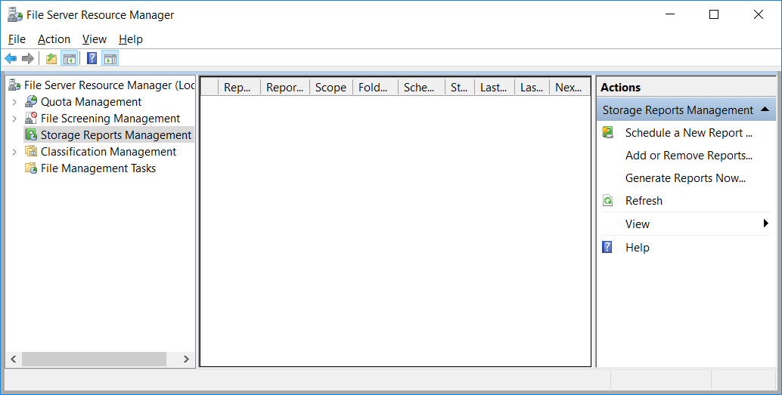Open the Action menu
This screenshot has width=782, height=395.
click(x=54, y=39)
